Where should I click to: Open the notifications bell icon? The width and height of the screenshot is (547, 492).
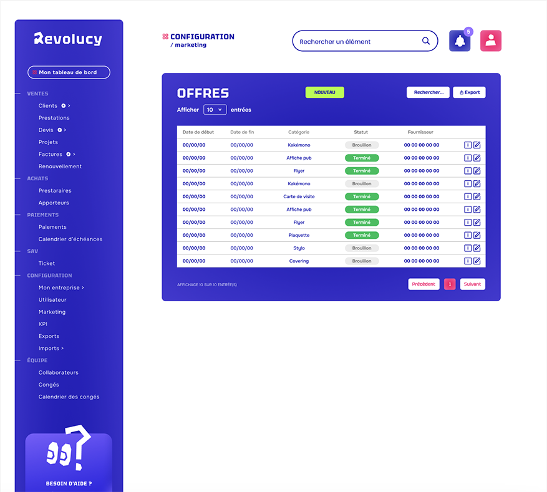pyautogui.click(x=460, y=41)
